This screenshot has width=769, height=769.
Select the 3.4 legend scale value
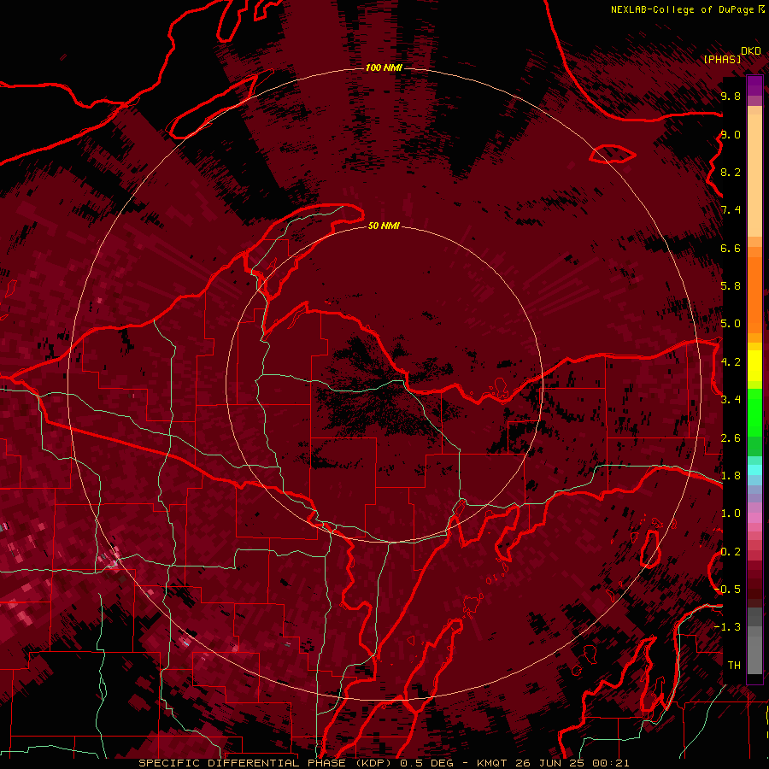click(x=731, y=400)
